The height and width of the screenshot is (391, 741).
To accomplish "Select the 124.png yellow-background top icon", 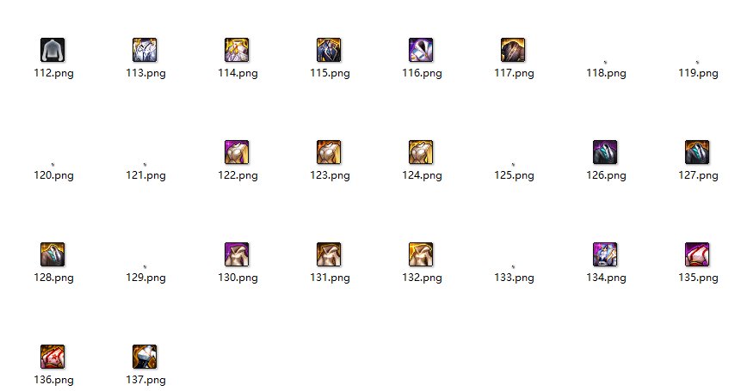I will [421, 152].
